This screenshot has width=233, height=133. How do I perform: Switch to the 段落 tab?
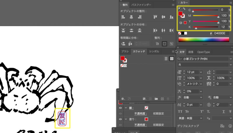tap(191, 52)
